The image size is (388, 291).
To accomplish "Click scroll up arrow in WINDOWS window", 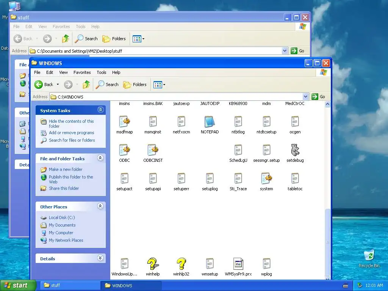I will pyautogui.click(x=327, y=104).
